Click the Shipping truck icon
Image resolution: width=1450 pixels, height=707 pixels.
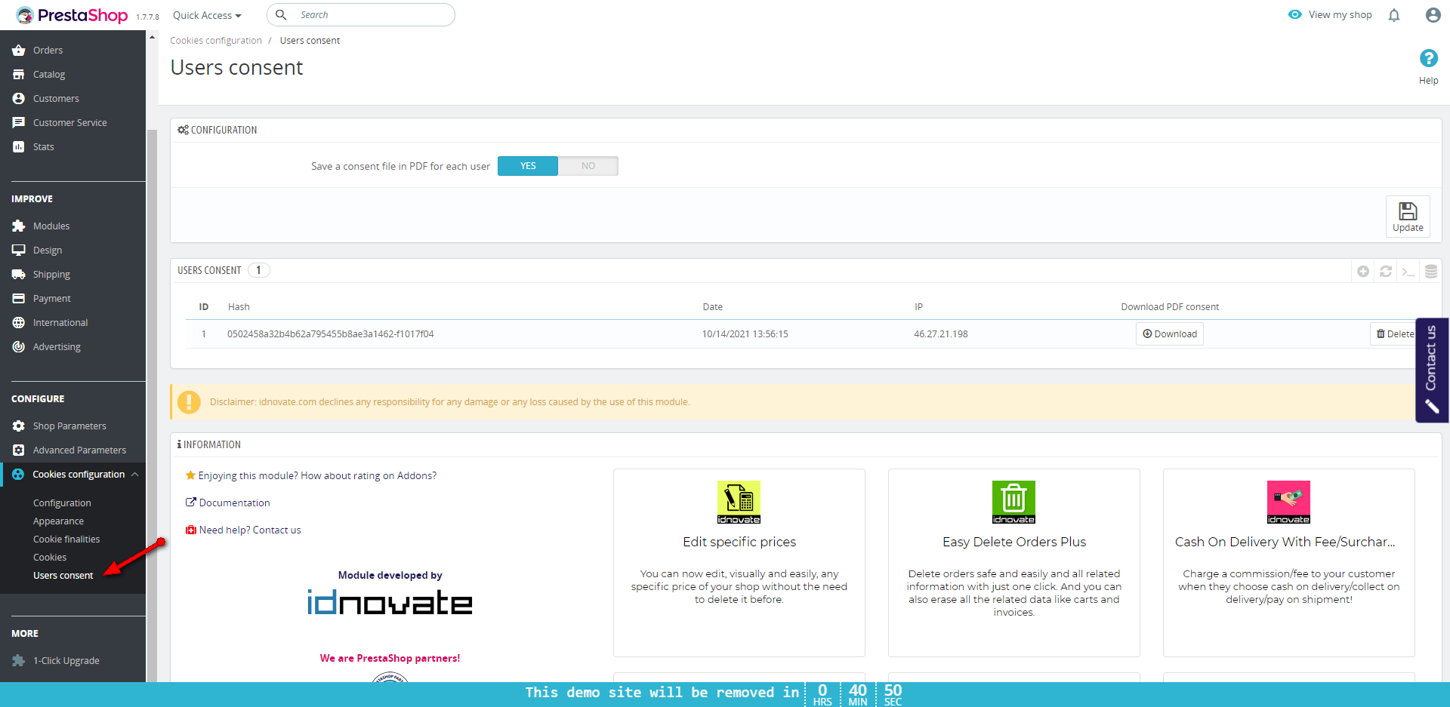click(x=19, y=275)
